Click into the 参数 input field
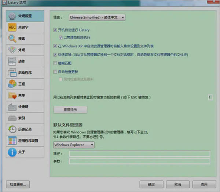Screen dimensions: 220x192 pyautogui.click(x=140, y=161)
